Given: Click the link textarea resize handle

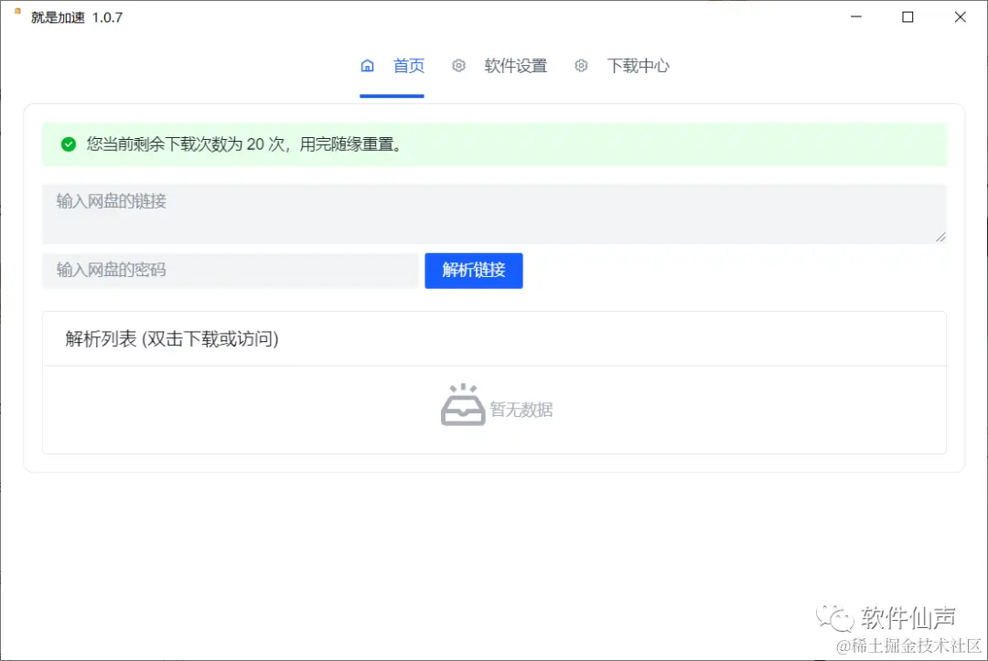Looking at the screenshot, I should pyautogui.click(x=940, y=237).
